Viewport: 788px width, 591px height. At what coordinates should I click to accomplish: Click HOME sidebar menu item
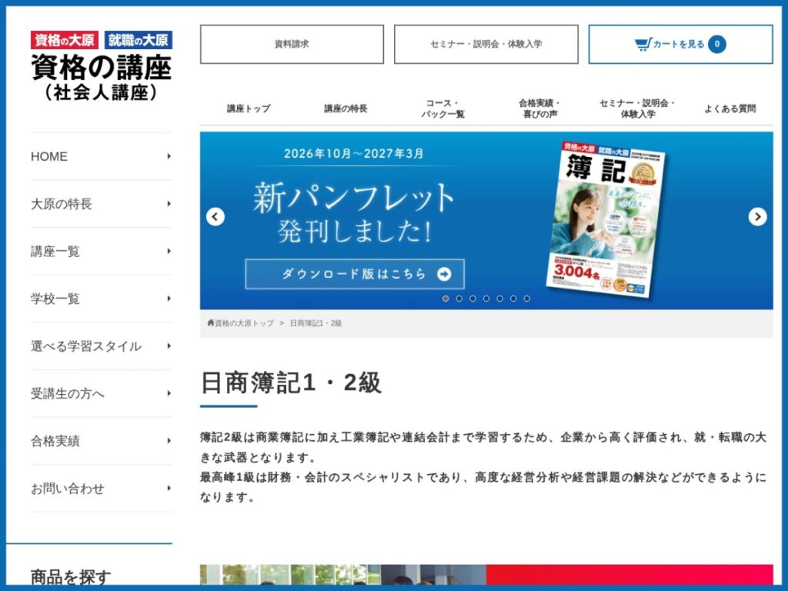tap(102, 156)
